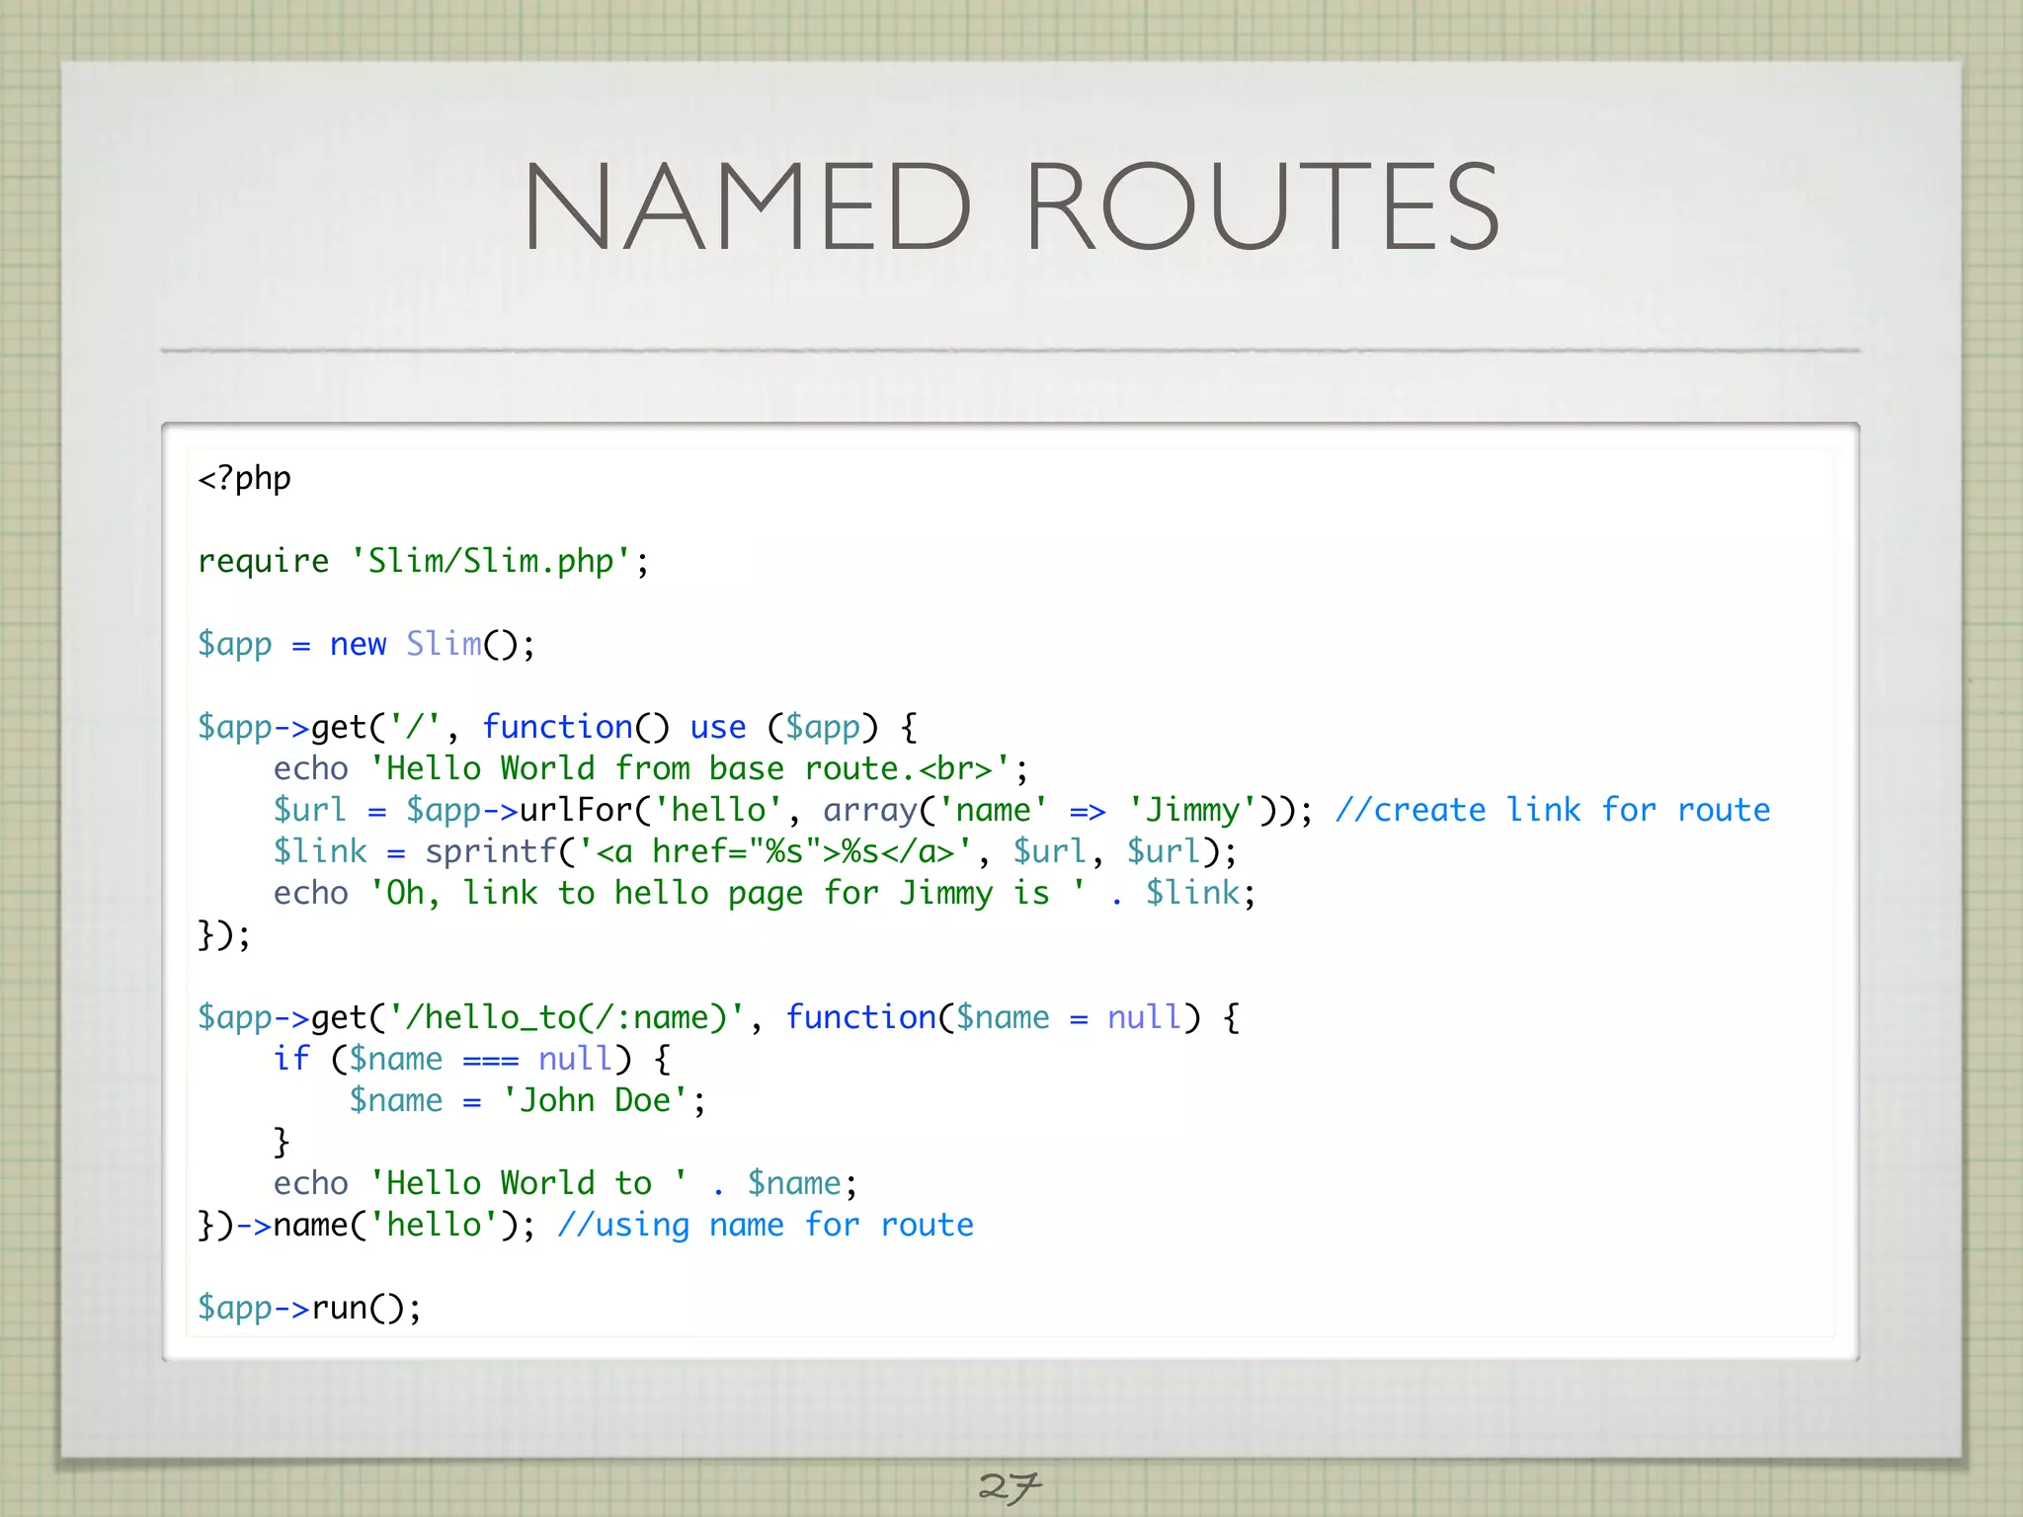Click the '//using name for route' comment
2023x1517 pixels.
tap(766, 1225)
